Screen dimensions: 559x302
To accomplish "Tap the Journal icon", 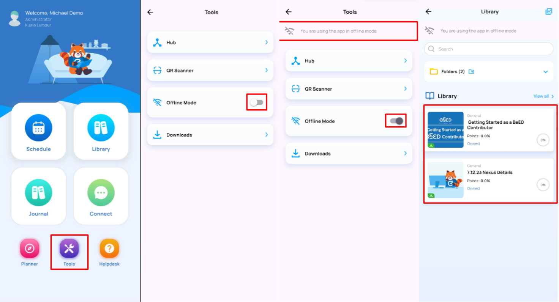I will tap(38, 193).
